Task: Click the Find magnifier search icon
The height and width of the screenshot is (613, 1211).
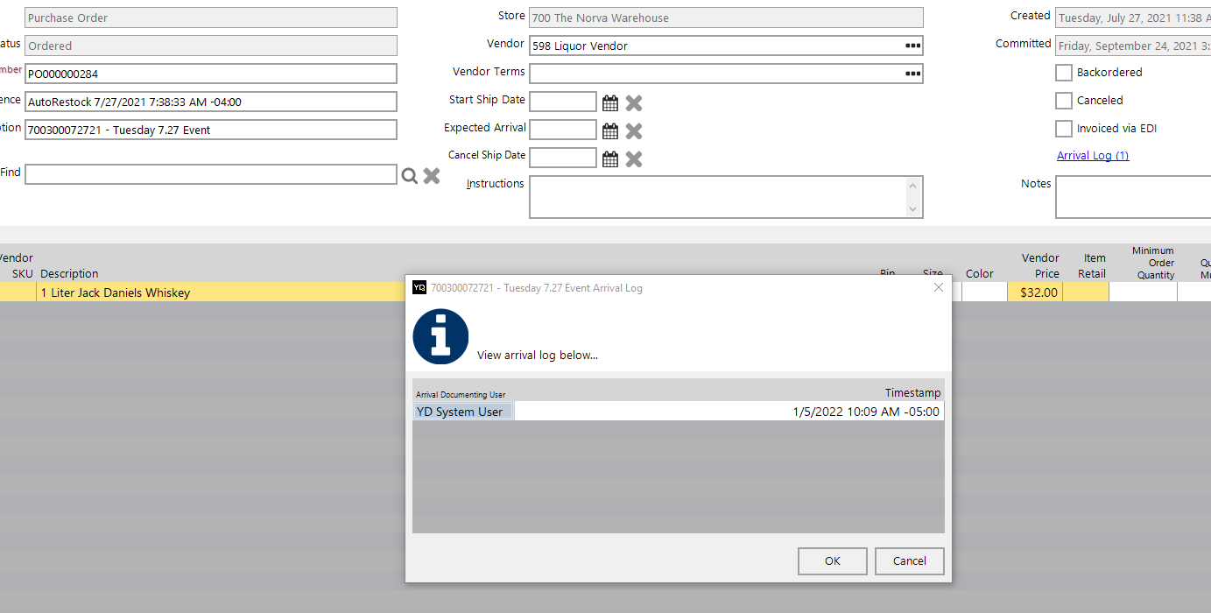Action: (x=409, y=175)
